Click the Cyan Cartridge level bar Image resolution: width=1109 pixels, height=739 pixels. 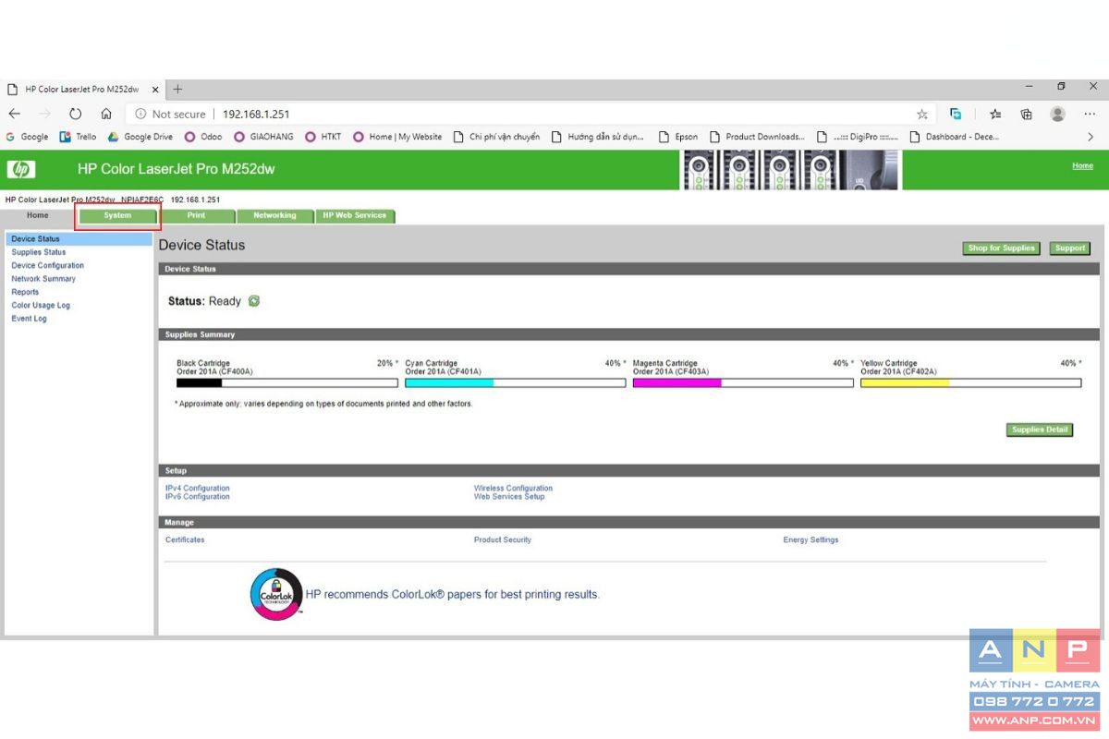[516, 382]
